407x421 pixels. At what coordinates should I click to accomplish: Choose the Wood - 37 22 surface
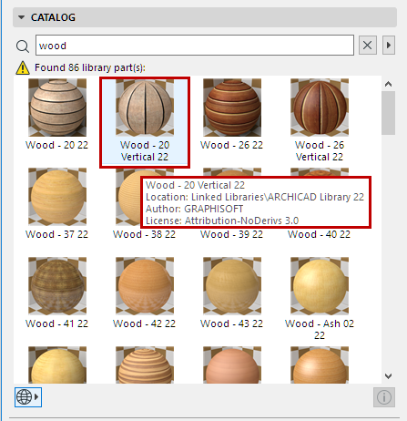pos(57,197)
